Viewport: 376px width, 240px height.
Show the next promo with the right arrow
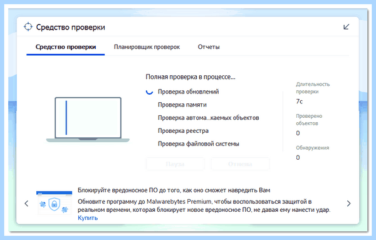[x=348, y=203]
